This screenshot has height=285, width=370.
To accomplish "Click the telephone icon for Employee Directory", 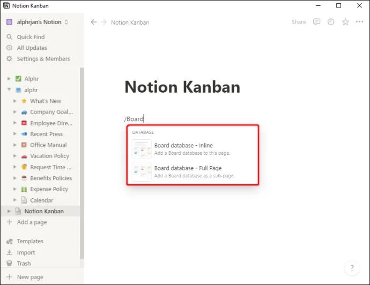I will click(x=24, y=123).
